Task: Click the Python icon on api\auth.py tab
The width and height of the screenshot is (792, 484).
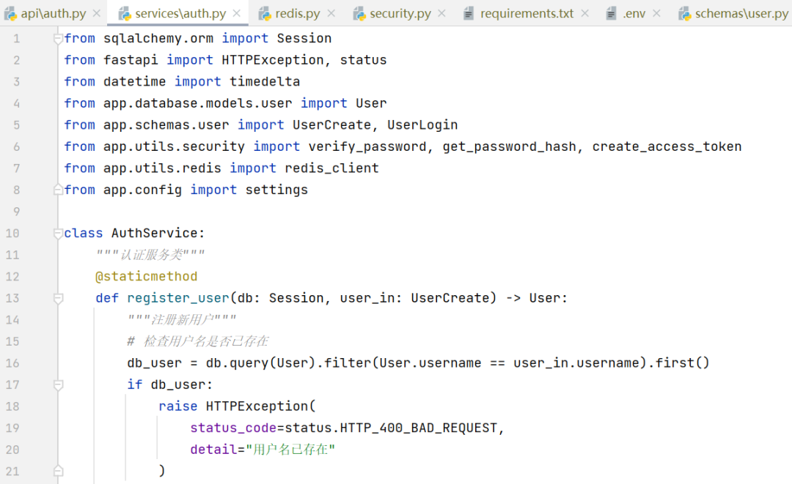Action: (x=11, y=12)
